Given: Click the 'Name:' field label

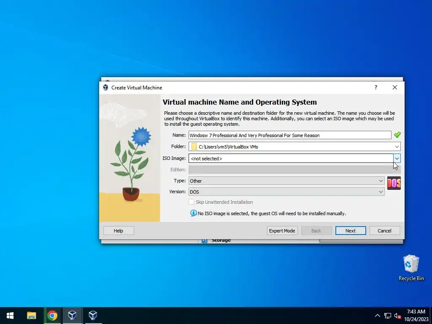Looking at the screenshot, I should [x=179, y=135].
